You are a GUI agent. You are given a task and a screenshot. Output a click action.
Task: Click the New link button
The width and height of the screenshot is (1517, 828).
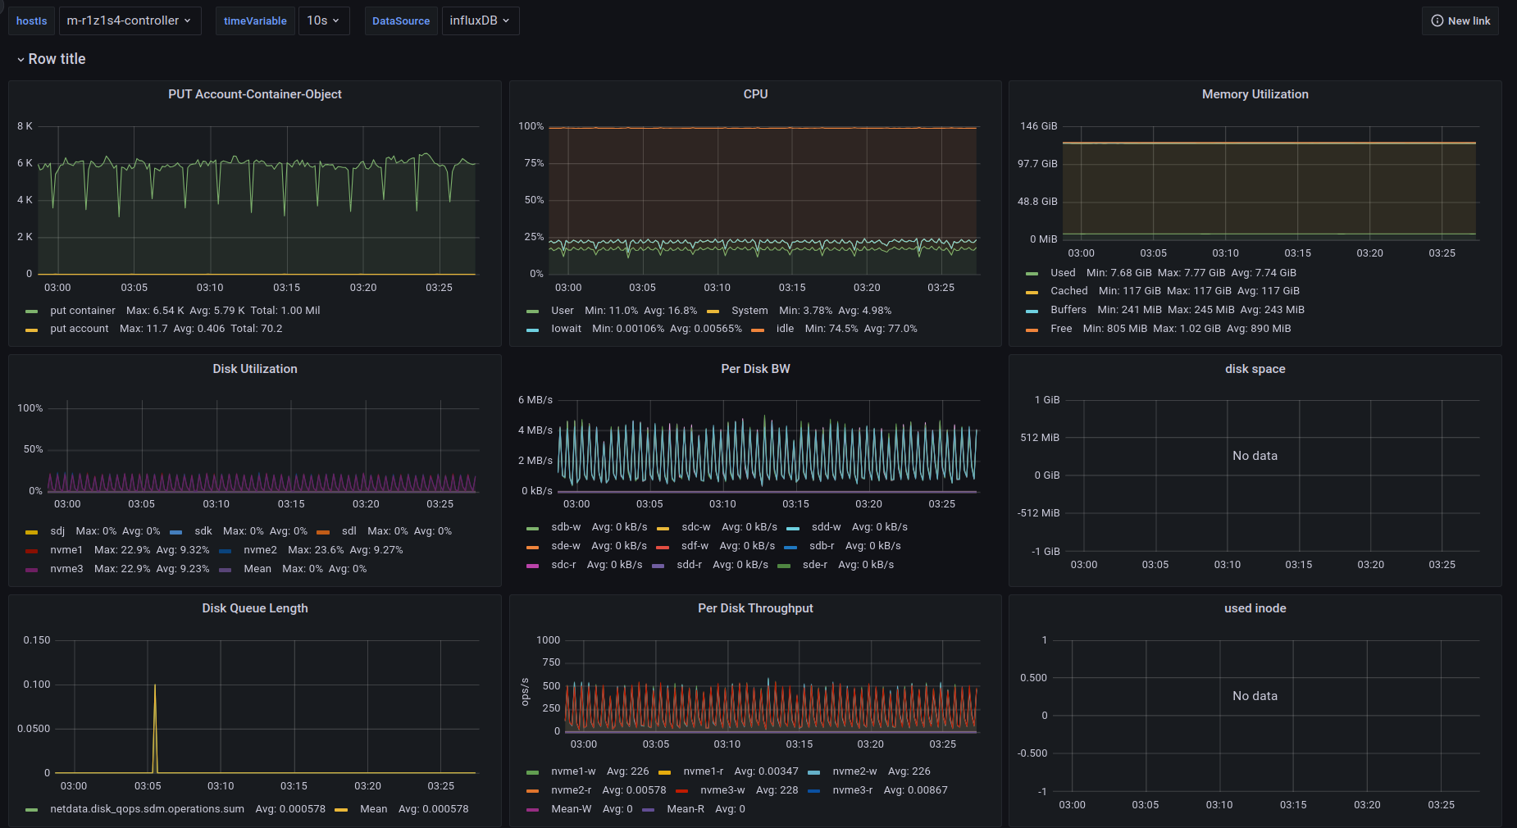tap(1460, 20)
